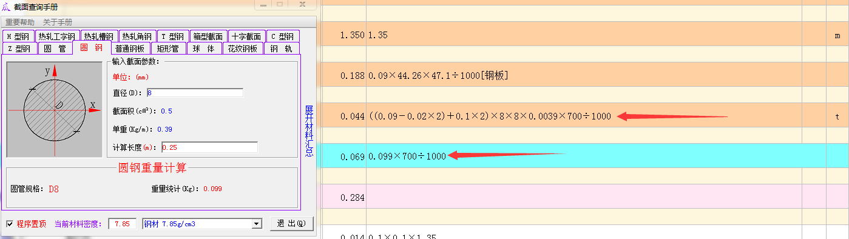Image resolution: width=849 pixels, height=239 pixels.
Task: Switch to the 十字截面 tab
Action: [x=246, y=36]
